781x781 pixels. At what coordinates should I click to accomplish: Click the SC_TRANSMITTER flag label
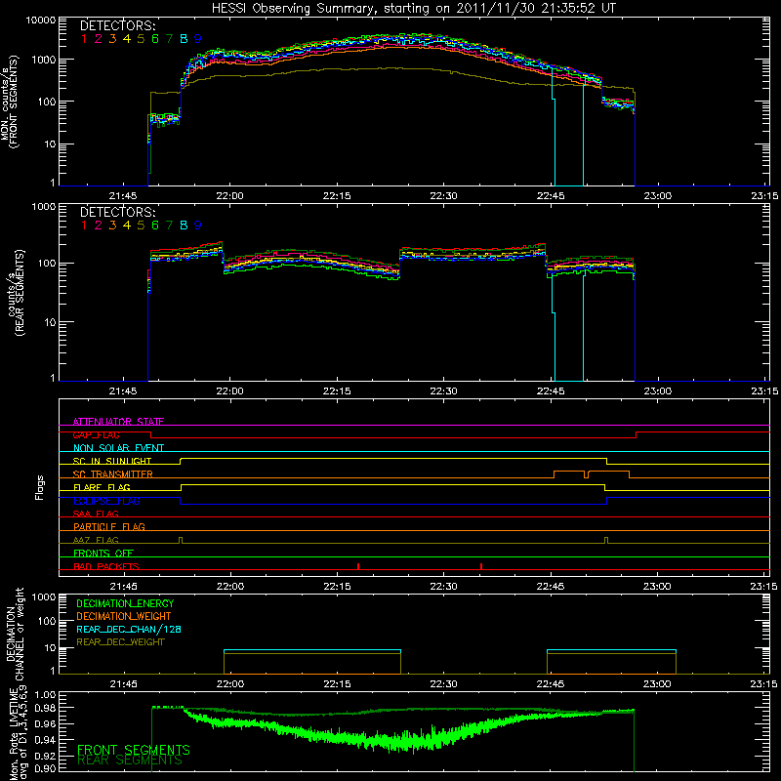pos(113,474)
